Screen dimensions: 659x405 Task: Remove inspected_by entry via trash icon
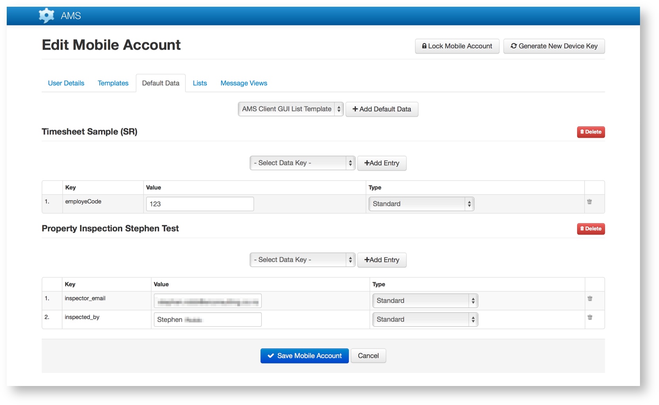(589, 318)
